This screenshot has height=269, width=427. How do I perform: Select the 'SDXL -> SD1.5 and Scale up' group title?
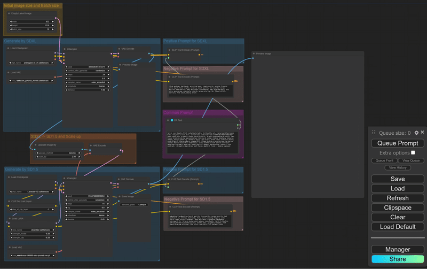pos(56,136)
